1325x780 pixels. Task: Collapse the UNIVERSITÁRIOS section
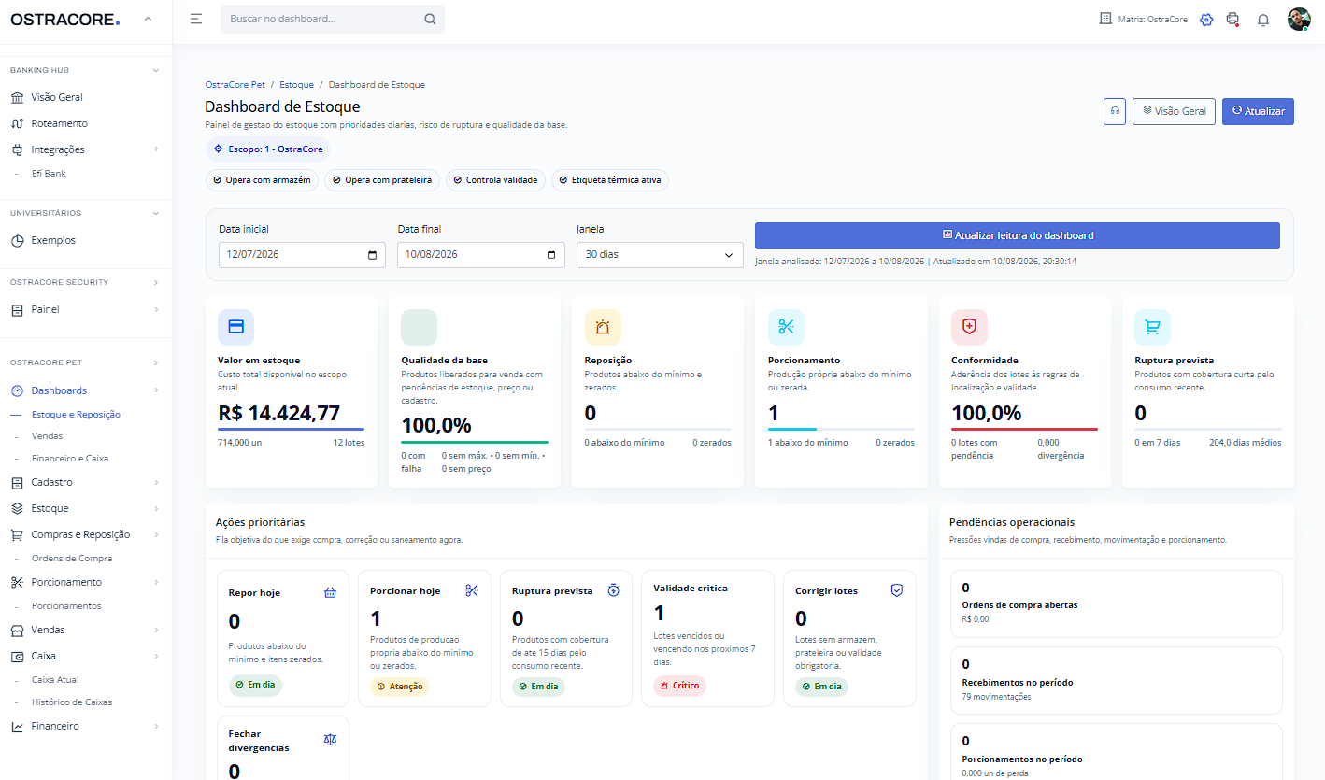tap(156, 213)
